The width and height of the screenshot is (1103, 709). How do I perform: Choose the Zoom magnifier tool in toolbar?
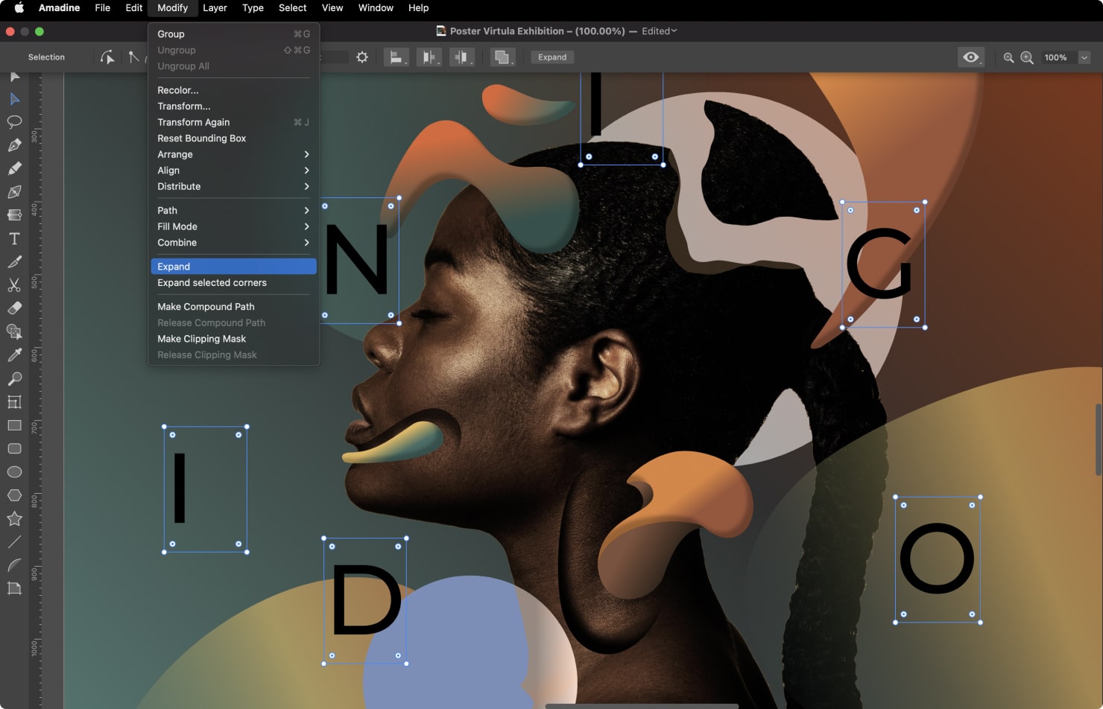[14, 378]
